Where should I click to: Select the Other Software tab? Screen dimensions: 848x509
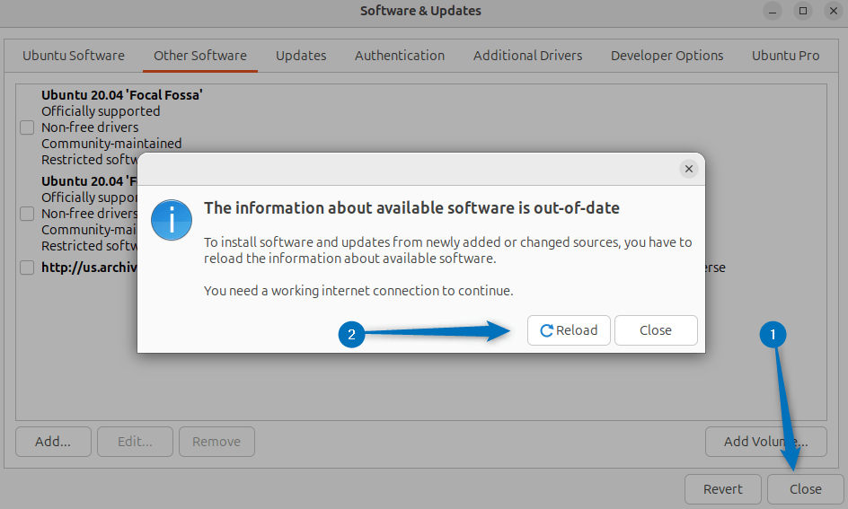(x=200, y=56)
